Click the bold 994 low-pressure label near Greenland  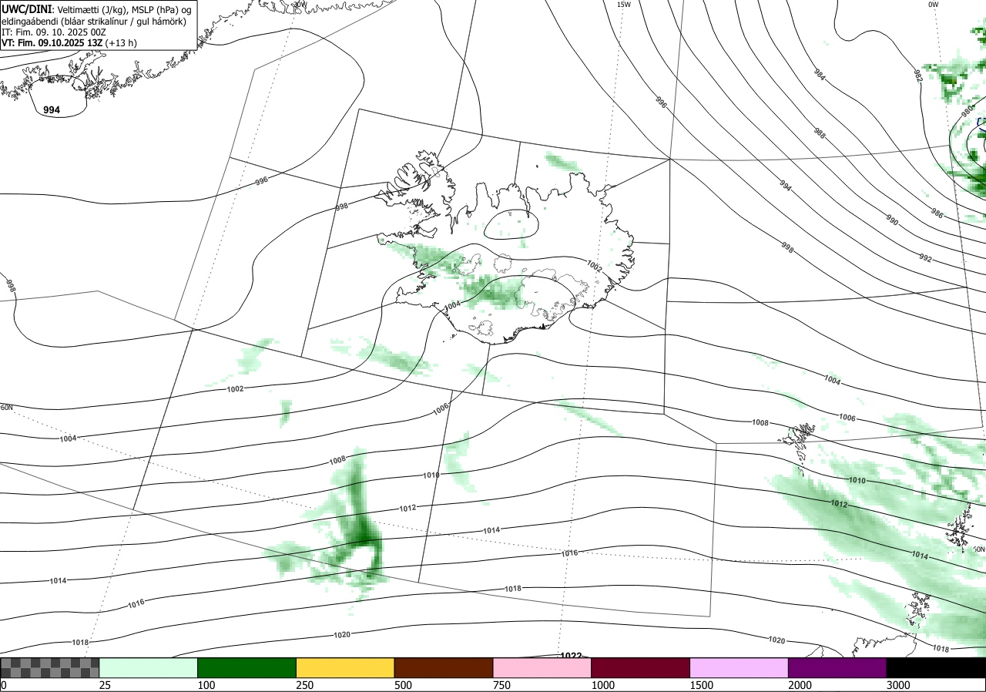click(52, 110)
